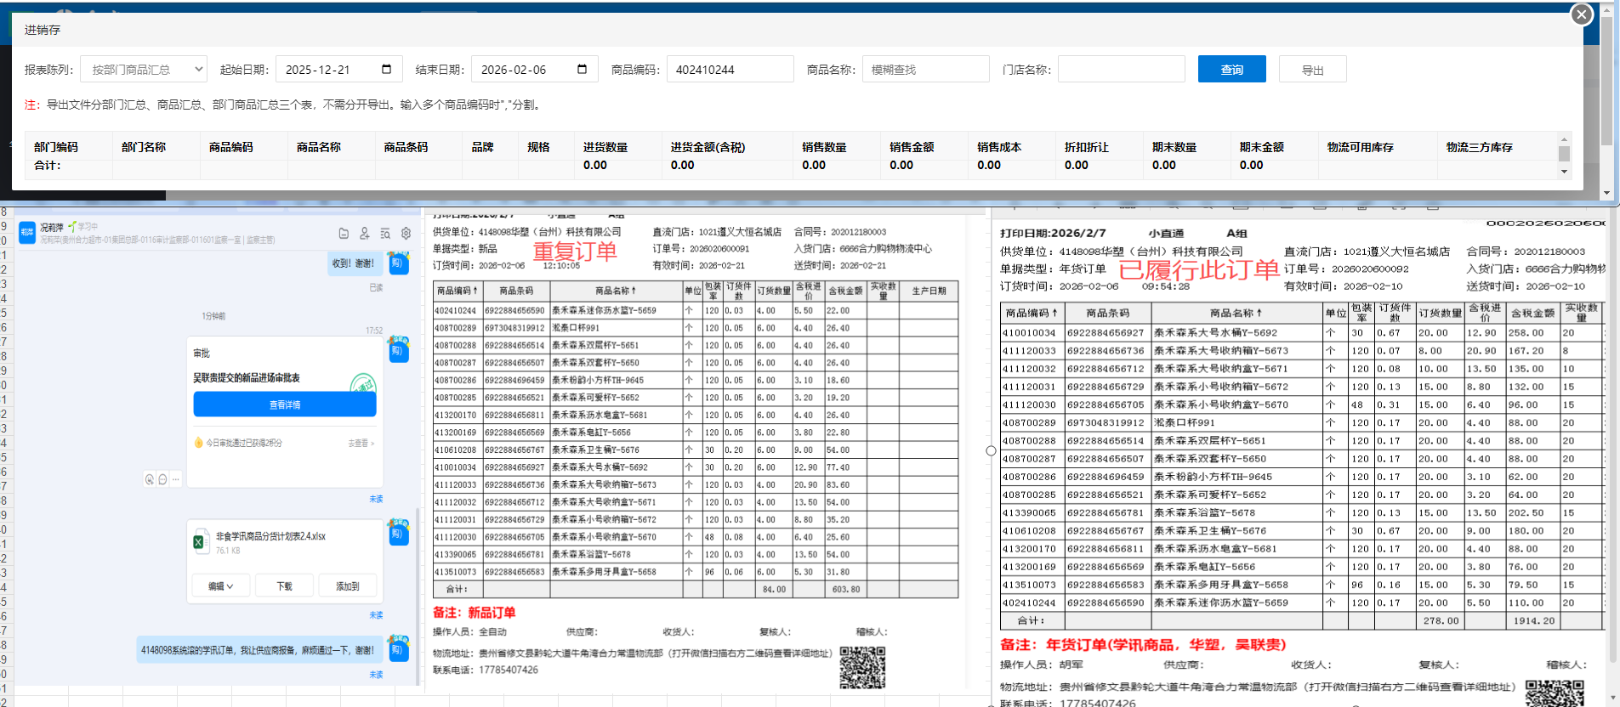Click the 查询 search button
Screen dimensions: 1620x707
click(x=1231, y=70)
